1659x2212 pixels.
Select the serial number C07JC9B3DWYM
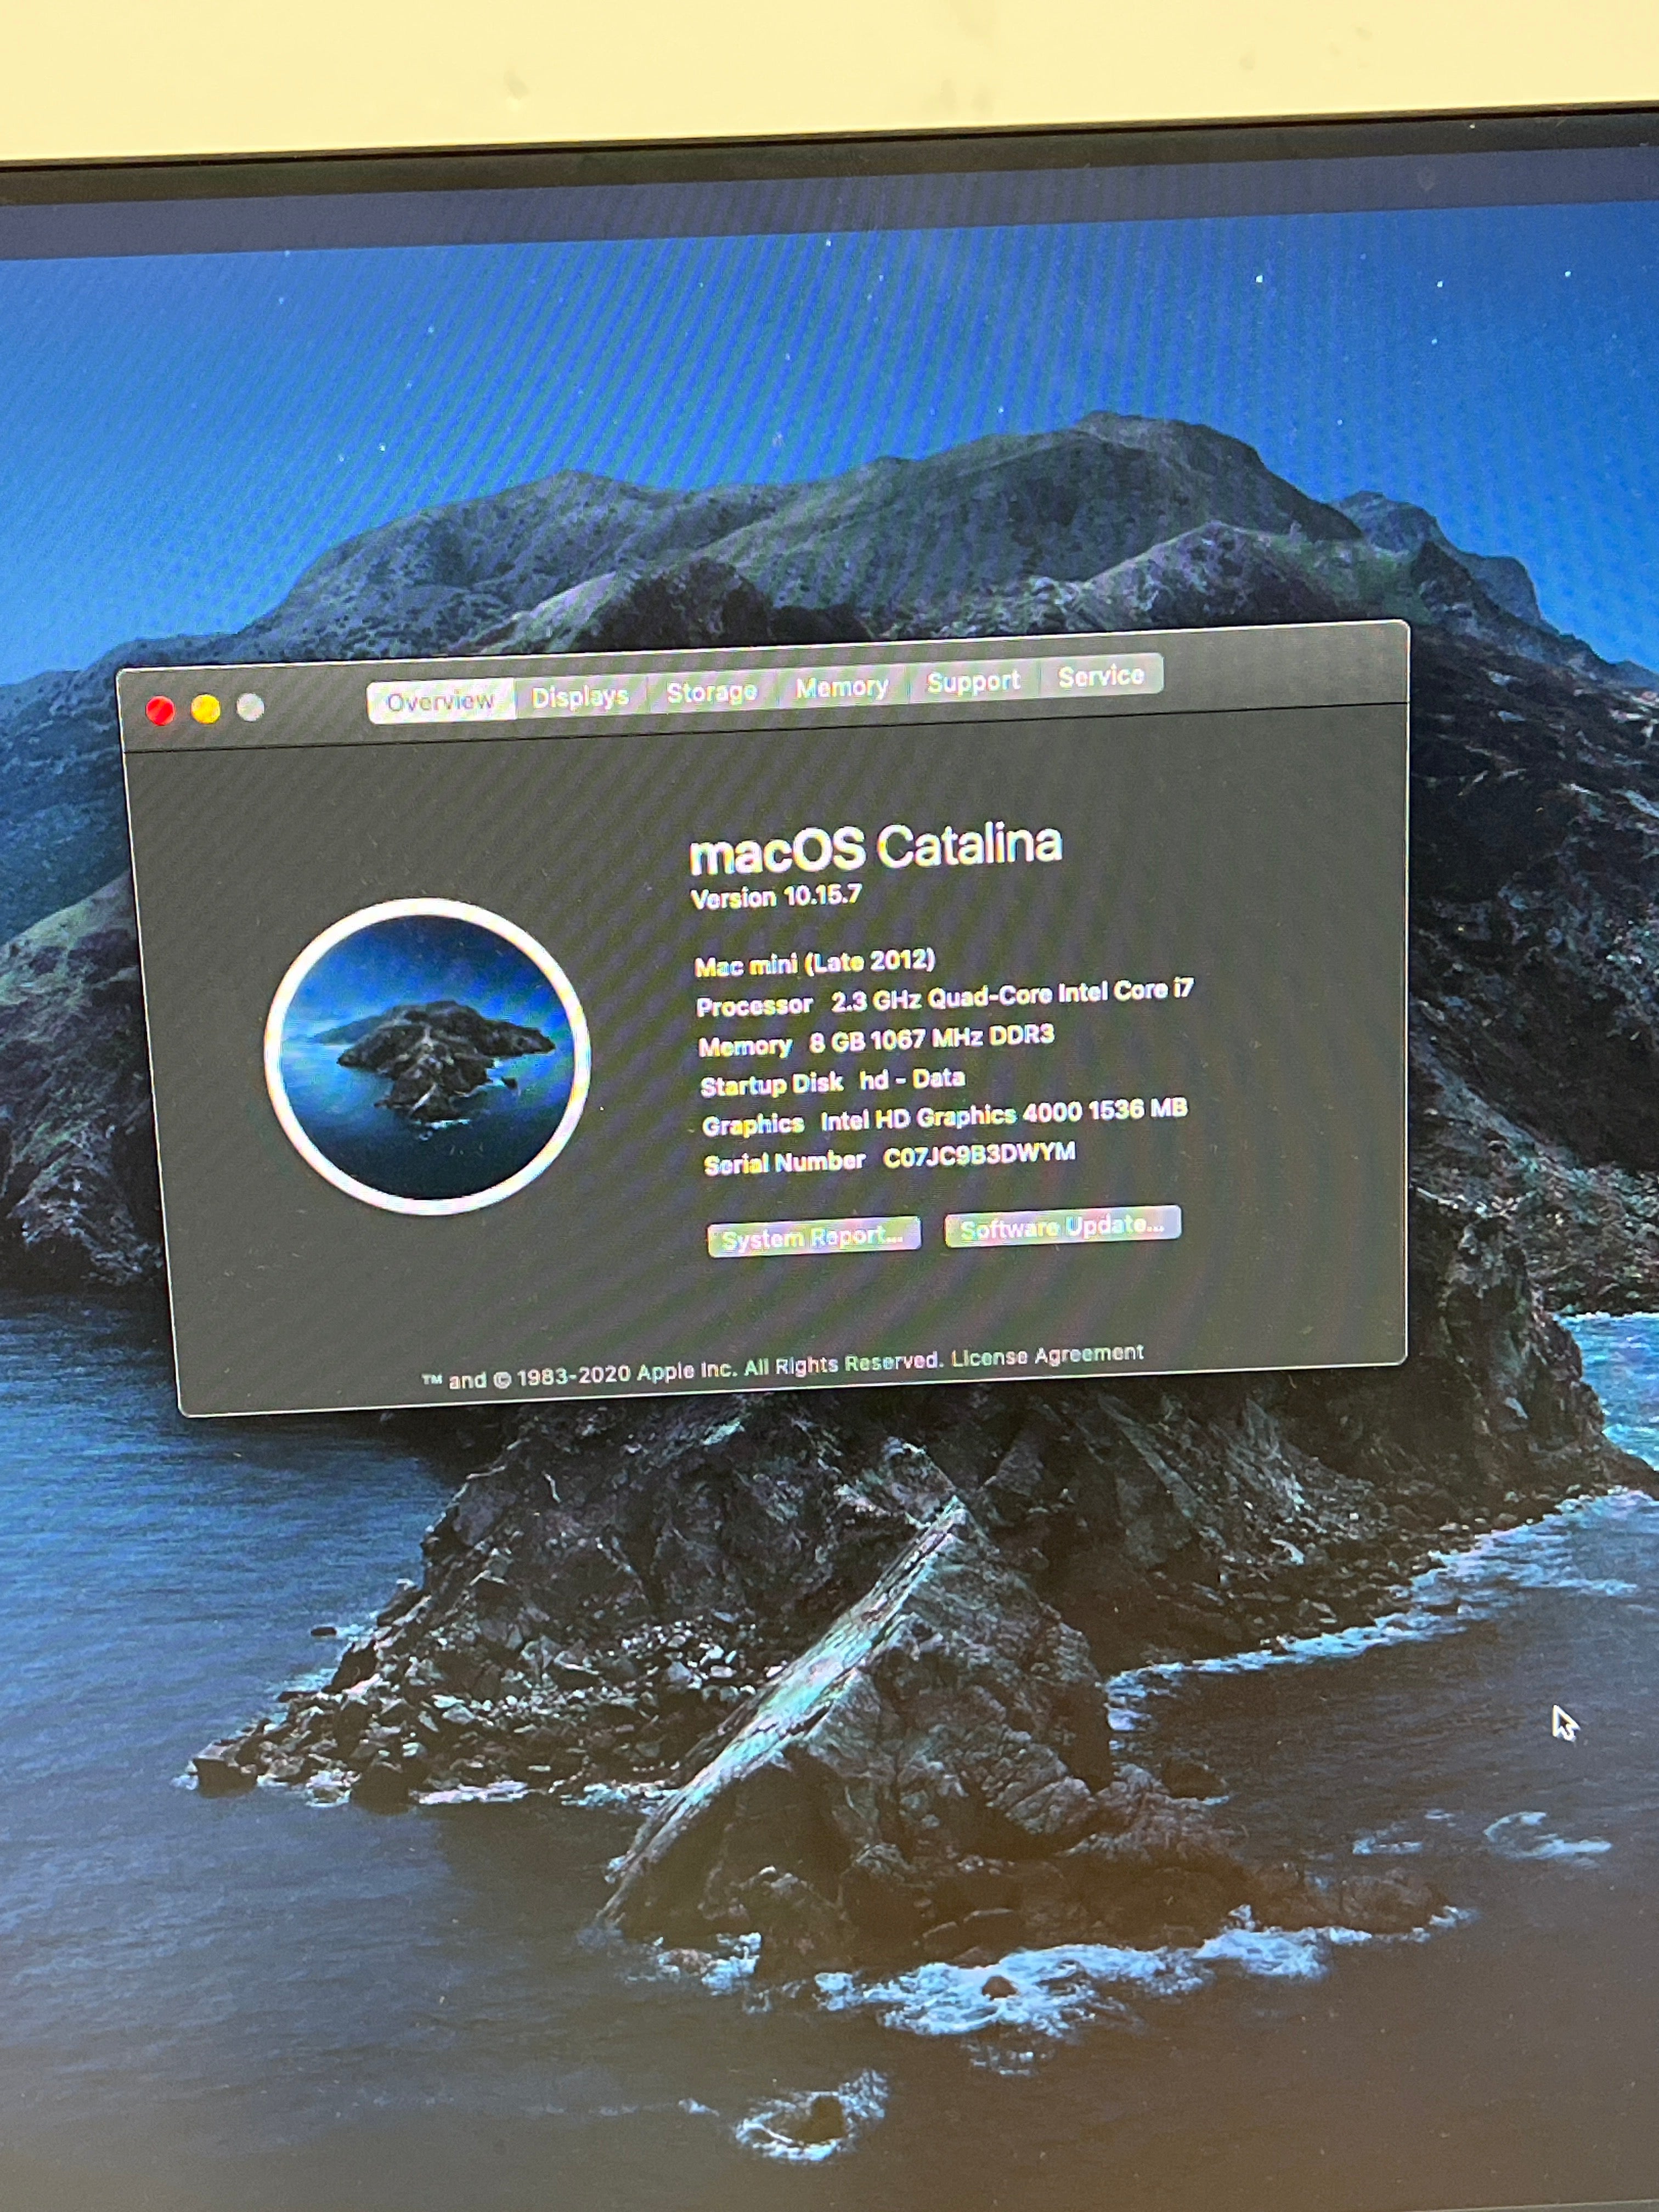coord(979,1155)
